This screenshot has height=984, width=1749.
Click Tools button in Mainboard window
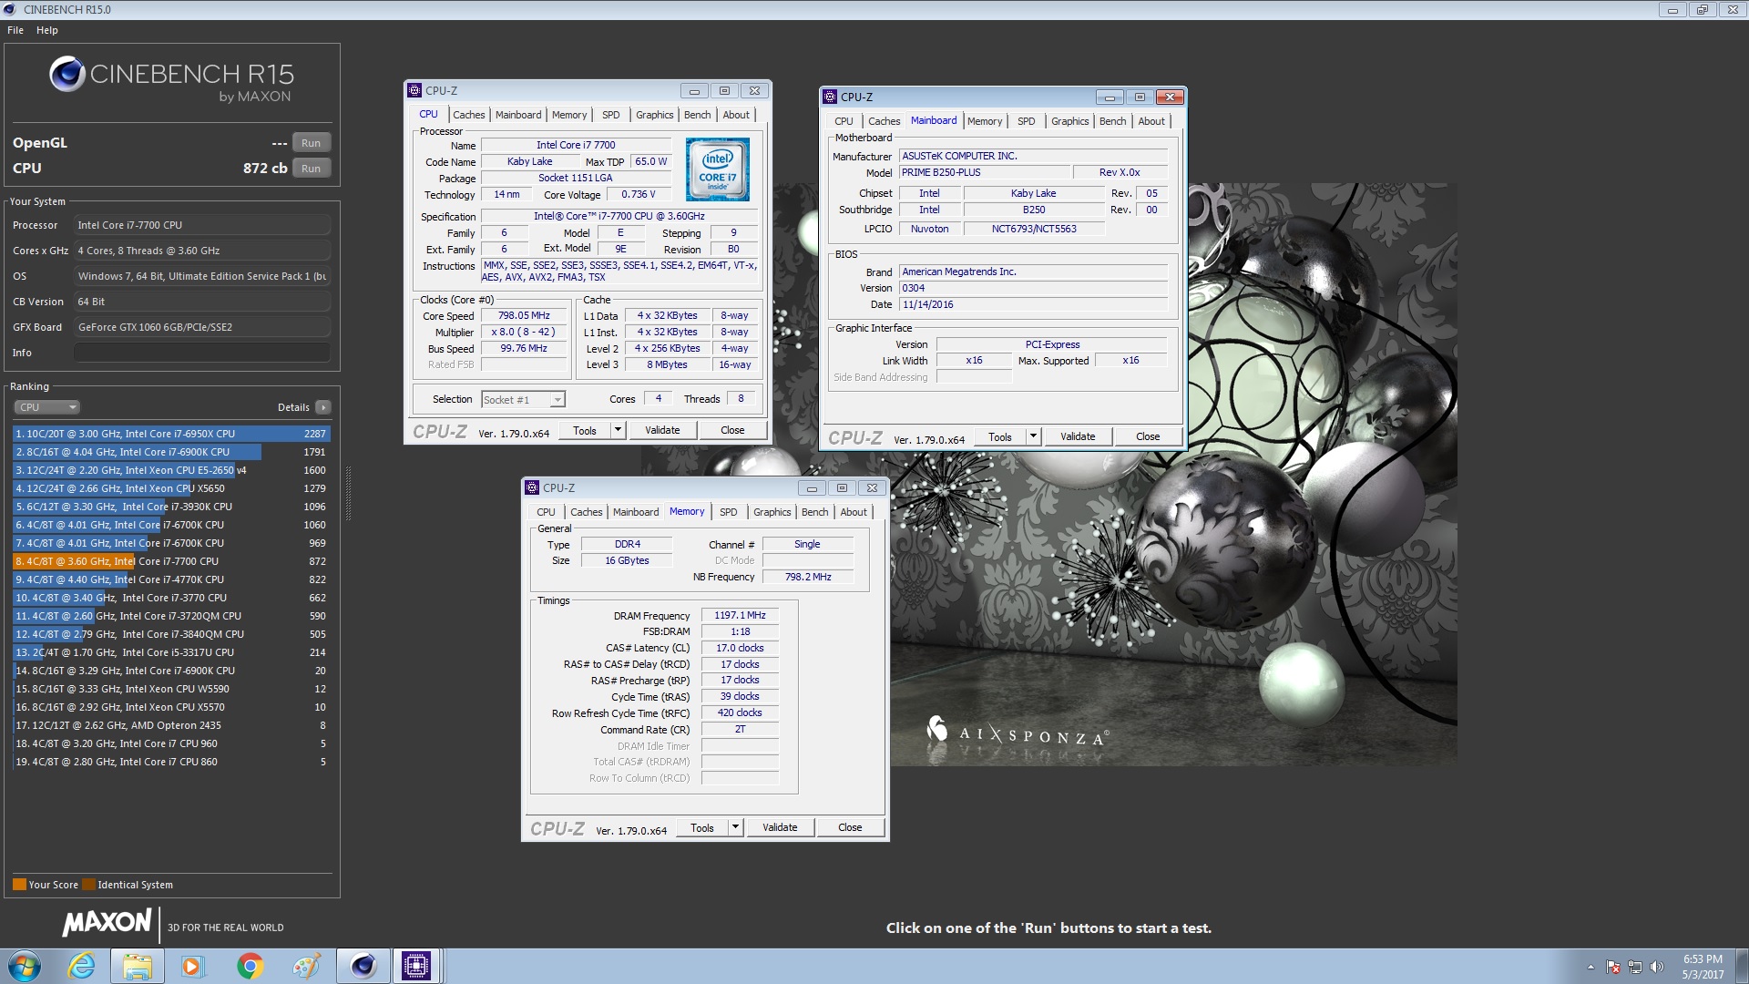(1000, 436)
